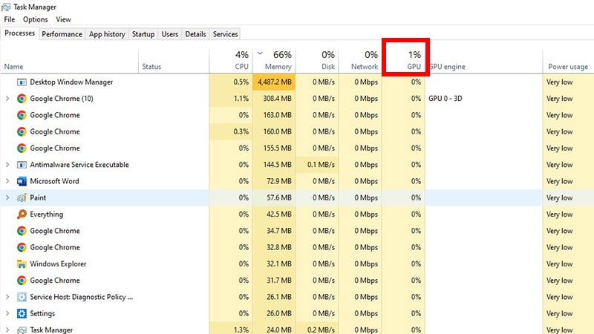The height and width of the screenshot is (334, 594).
Task: Switch to the Services tab
Action: (225, 34)
